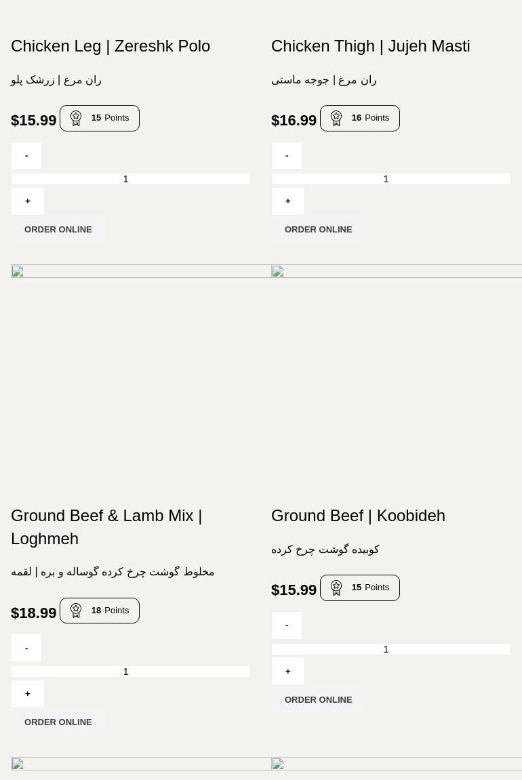Increase quantity for Ground Beef Koobideh
522x780 pixels.
click(x=288, y=671)
